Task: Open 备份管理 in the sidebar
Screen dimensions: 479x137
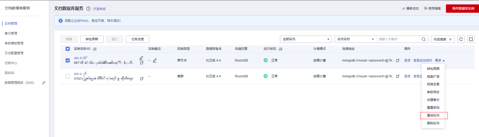Action: [11, 33]
